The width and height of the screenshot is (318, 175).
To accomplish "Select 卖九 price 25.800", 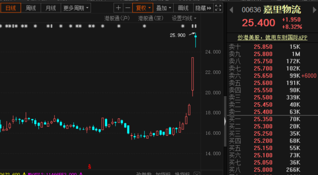I will click(263, 54).
